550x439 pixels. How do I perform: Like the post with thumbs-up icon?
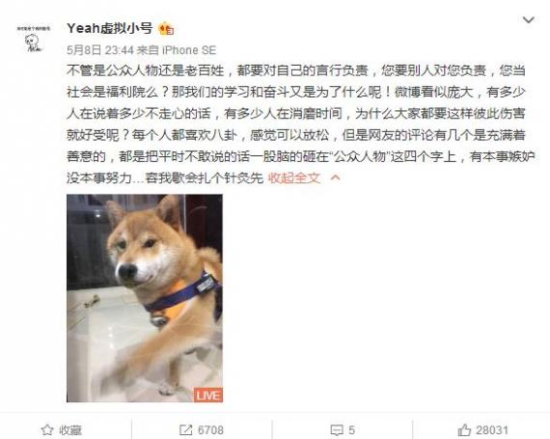click(x=464, y=429)
